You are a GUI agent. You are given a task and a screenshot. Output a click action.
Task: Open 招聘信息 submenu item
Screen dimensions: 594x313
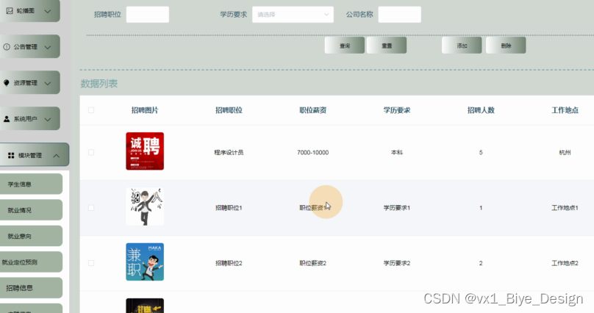[31, 288]
